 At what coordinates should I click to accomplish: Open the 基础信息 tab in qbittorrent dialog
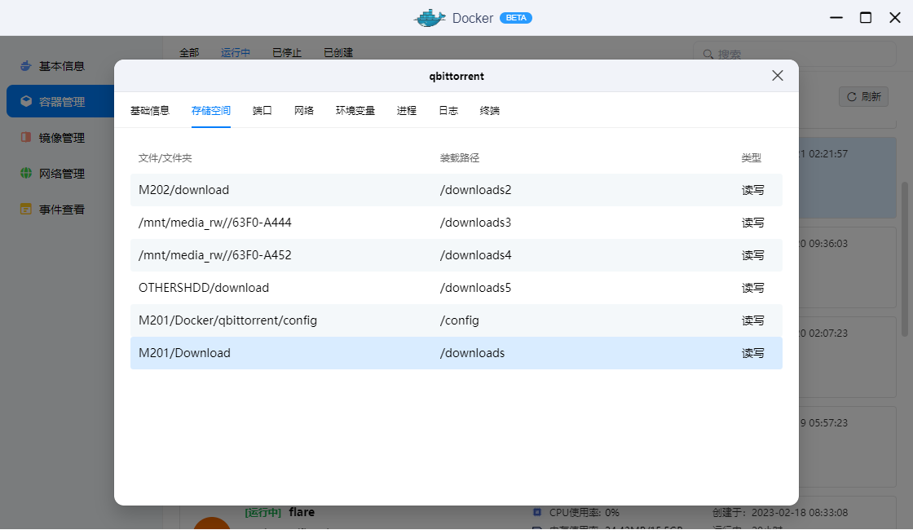point(150,111)
